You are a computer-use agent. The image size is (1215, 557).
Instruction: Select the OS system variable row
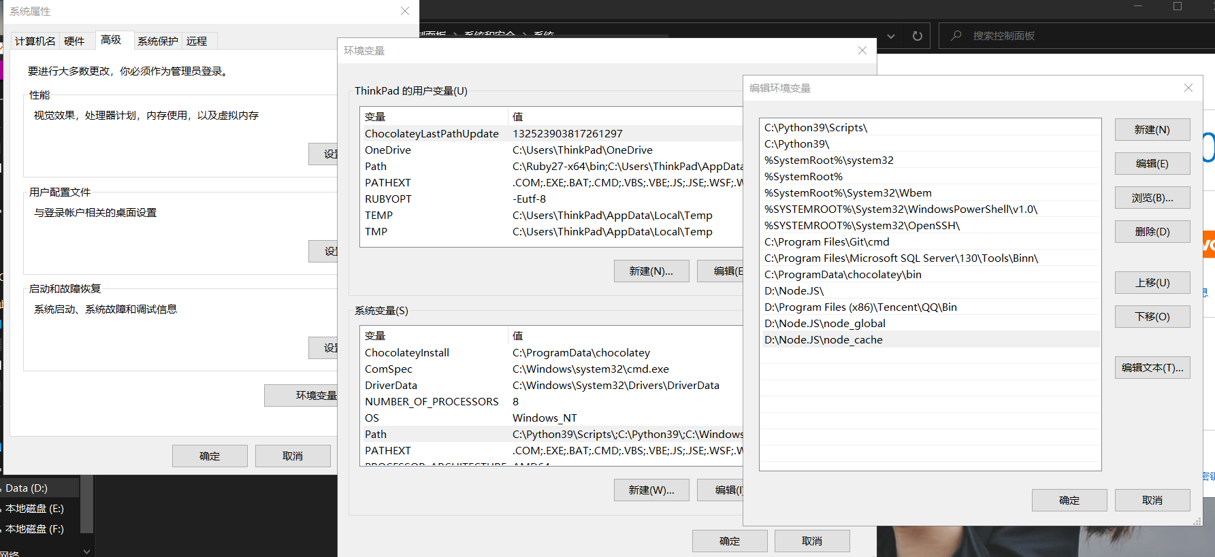click(x=551, y=418)
